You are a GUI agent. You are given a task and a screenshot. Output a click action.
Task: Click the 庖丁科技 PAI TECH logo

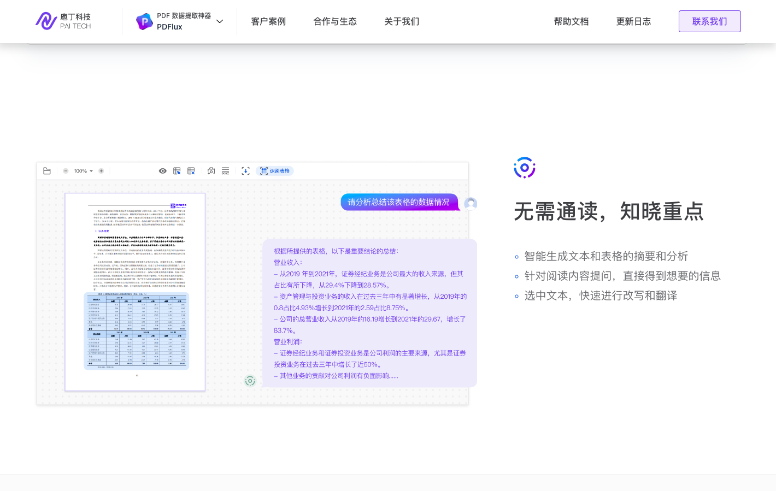63,21
